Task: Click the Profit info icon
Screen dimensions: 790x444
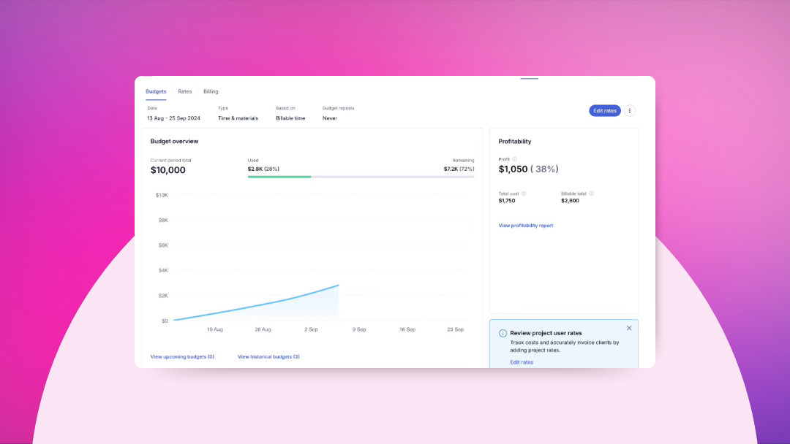Action: [514, 159]
